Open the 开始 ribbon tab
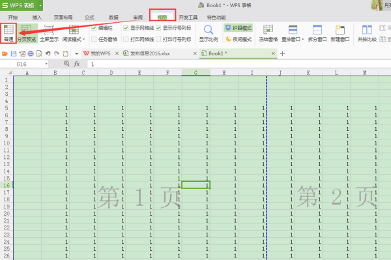Image resolution: width=391 pixels, height=260 pixels. pos(13,17)
